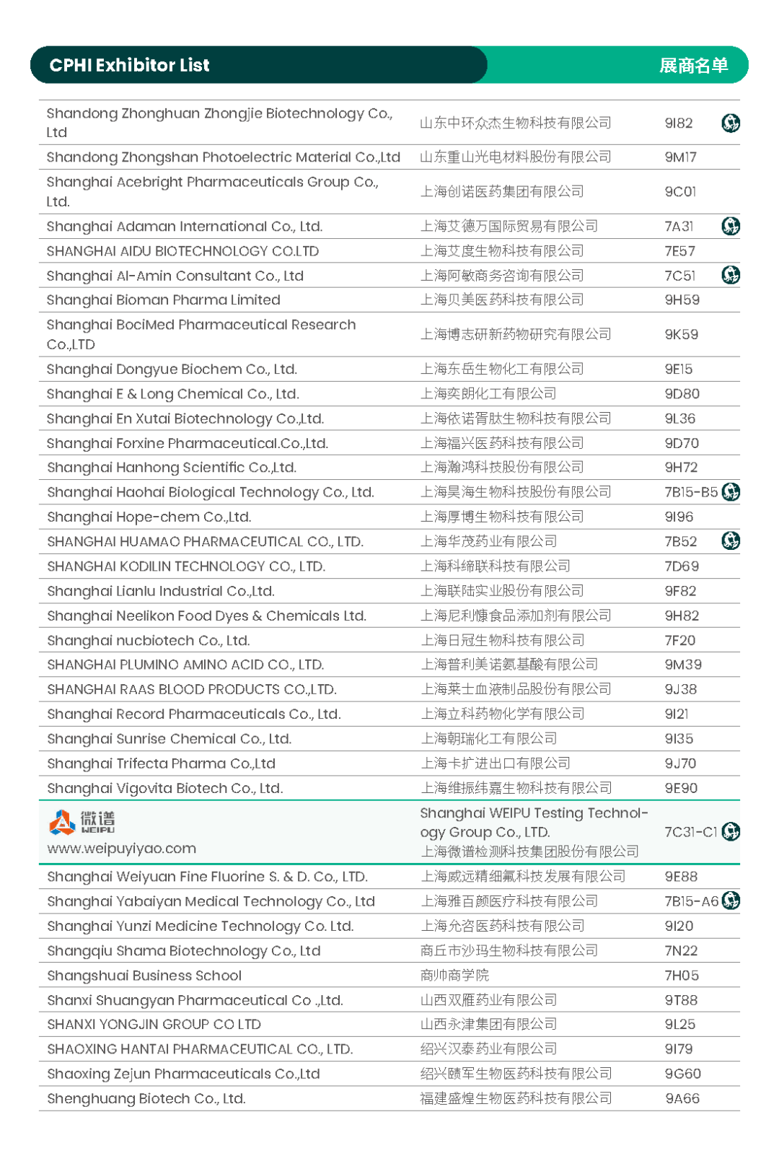Select Shanghai Neelikon Food Dyes & Chemicals Ltd.
This screenshot has width=779, height=1169.
point(206,616)
